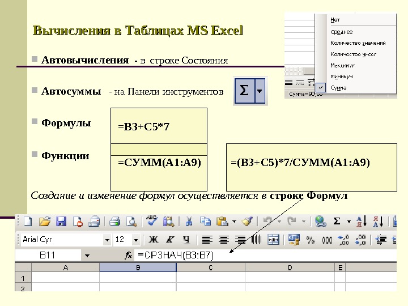Screen dimensions: 408x306
Task: Click the Redo arrow icon
Action: [x=292, y=222]
